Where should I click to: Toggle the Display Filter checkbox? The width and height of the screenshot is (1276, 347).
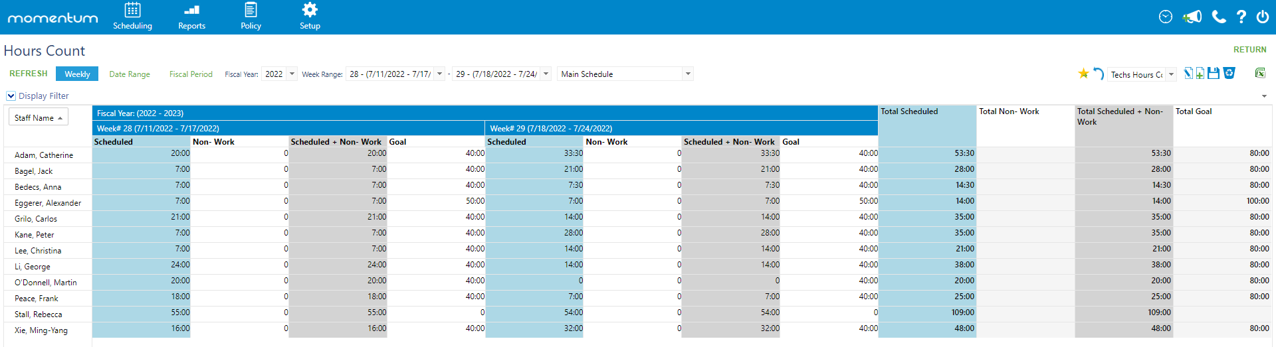click(x=11, y=96)
